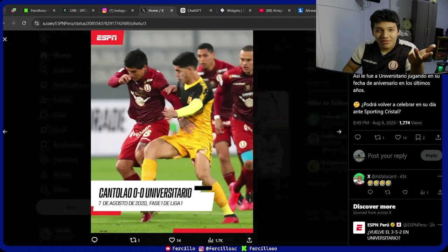
Task: Go to the previous photo arrow
Action: tap(5, 132)
